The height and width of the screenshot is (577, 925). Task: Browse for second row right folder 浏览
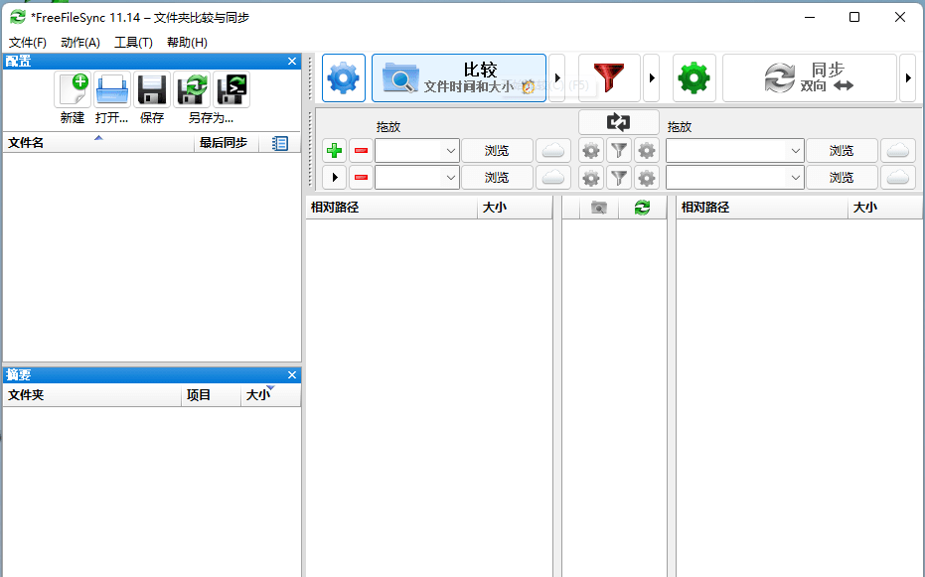[842, 178]
